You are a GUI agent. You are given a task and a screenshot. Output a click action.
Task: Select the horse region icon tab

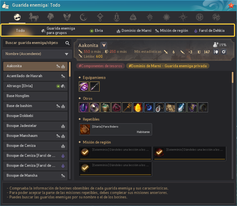34,17
